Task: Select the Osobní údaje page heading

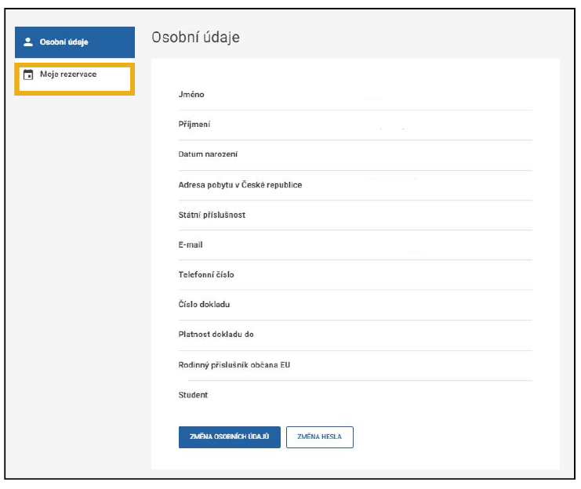Action: [196, 38]
